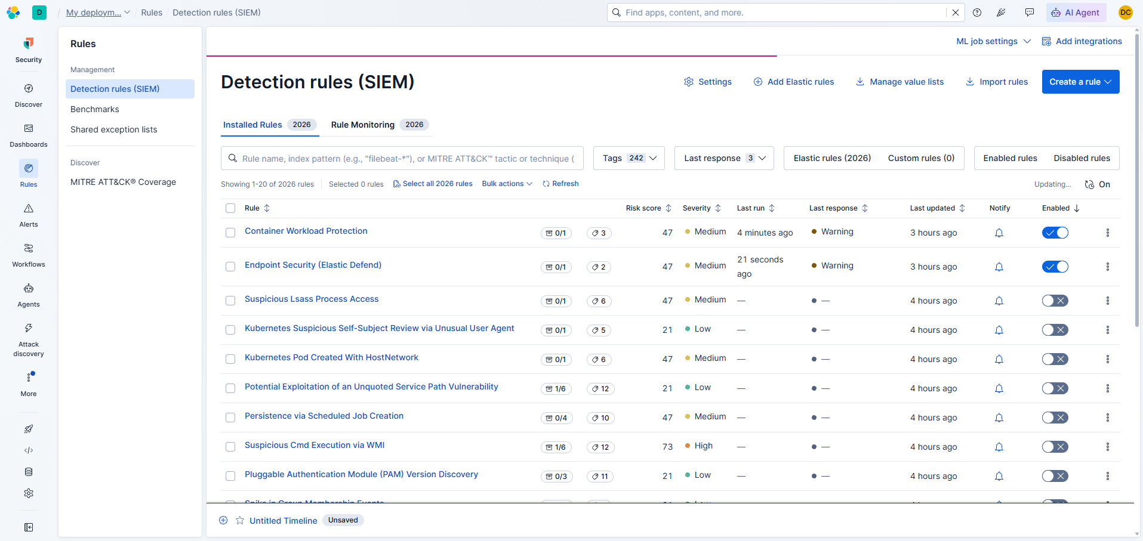Viewport: 1143px width, 541px height.
Task: Select Detection rules (SIEM) in Rules panel
Action: (x=130, y=89)
